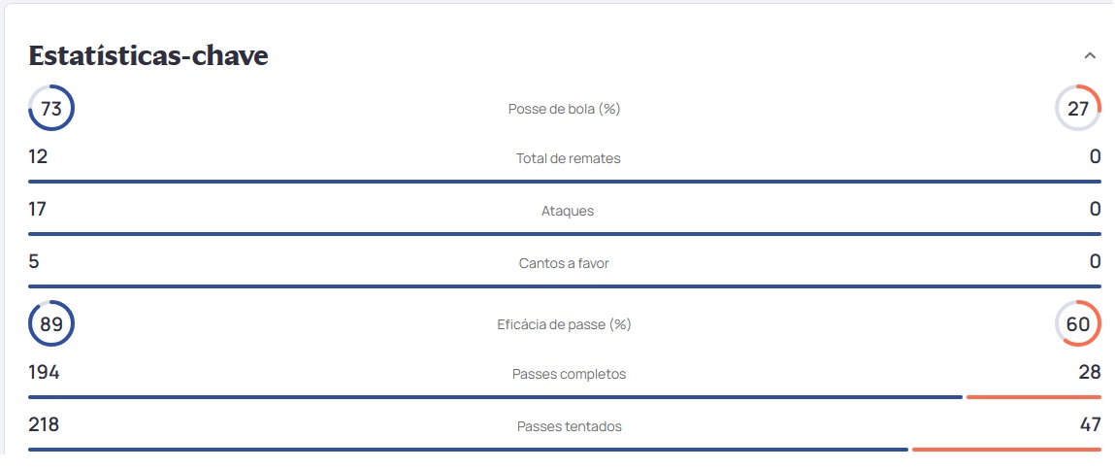Click the 194 completed passes value
1115x470 pixels.
(x=44, y=372)
